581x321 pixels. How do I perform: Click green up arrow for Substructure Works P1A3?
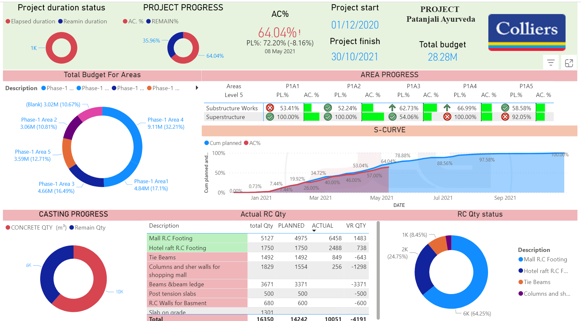coord(392,108)
